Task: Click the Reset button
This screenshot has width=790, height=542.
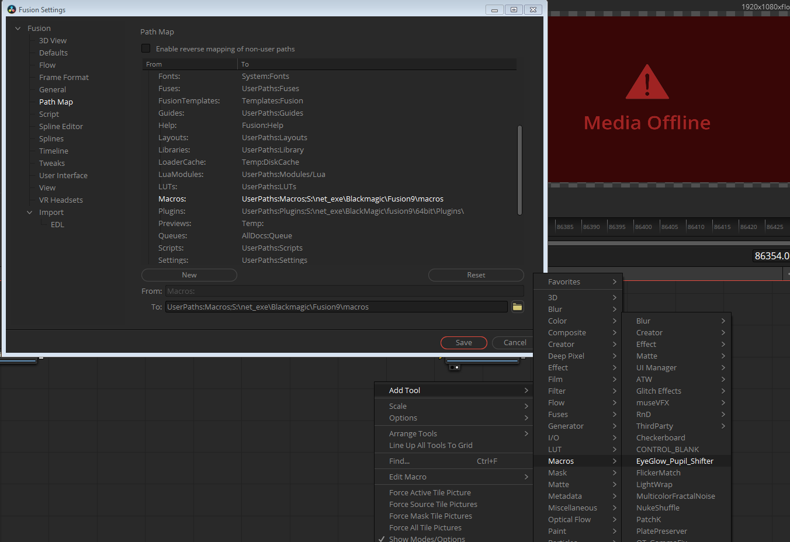Action: (476, 275)
